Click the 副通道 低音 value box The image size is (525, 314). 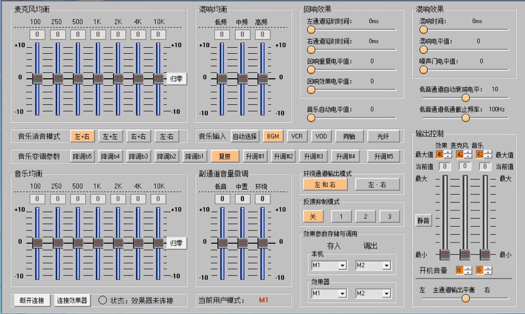(222, 199)
